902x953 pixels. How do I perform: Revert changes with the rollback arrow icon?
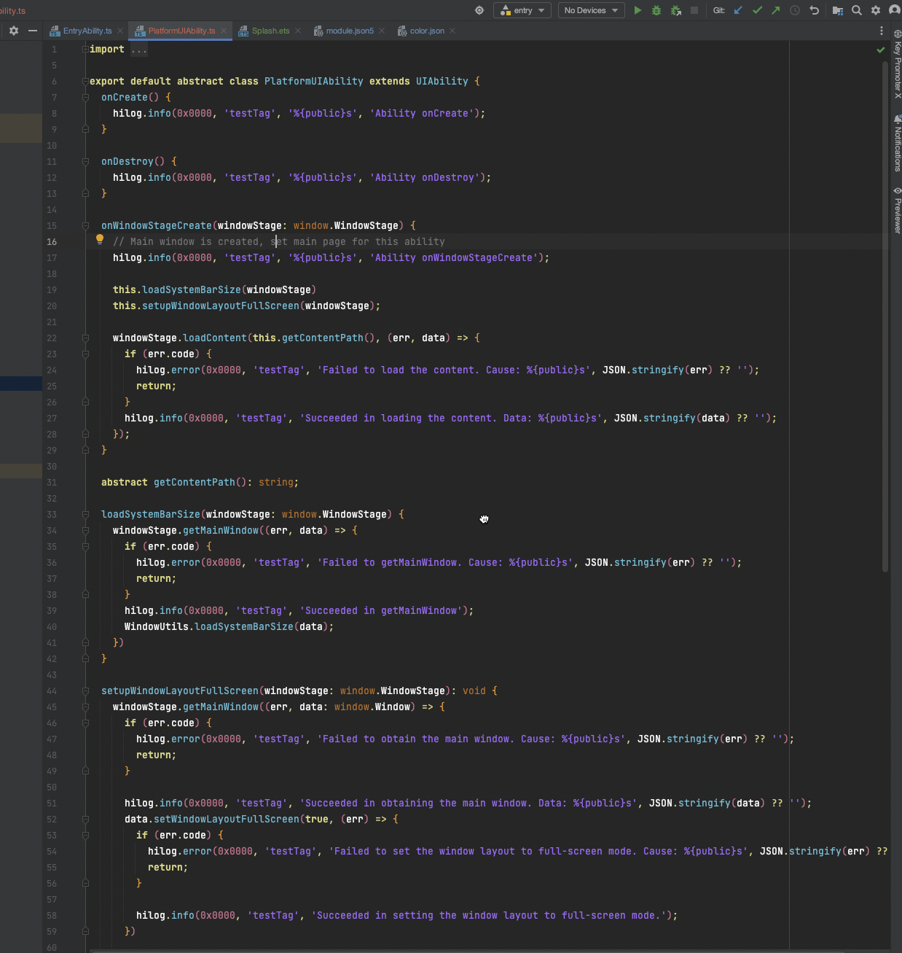814,10
